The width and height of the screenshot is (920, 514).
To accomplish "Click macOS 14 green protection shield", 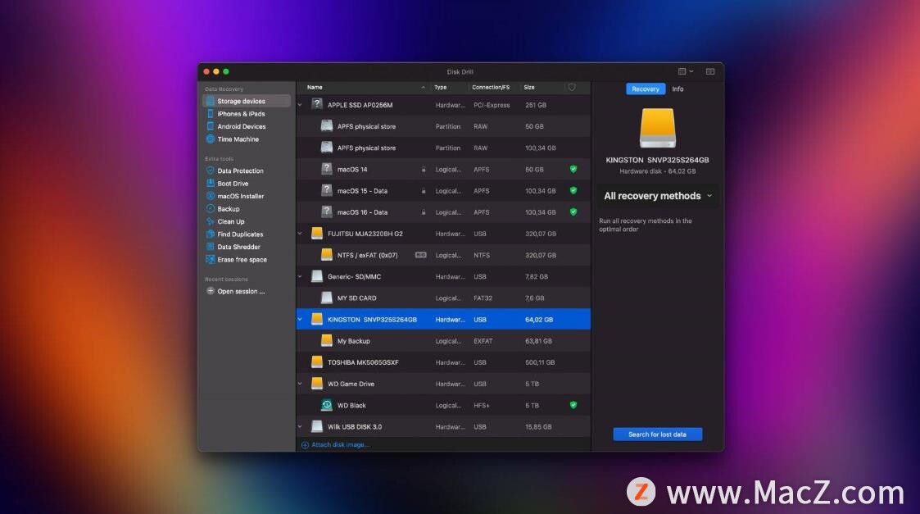I will pyautogui.click(x=573, y=169).
